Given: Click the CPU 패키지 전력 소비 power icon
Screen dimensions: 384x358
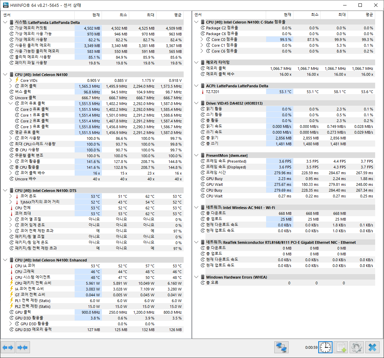Looking at the screenshot, I should point(12,283).
